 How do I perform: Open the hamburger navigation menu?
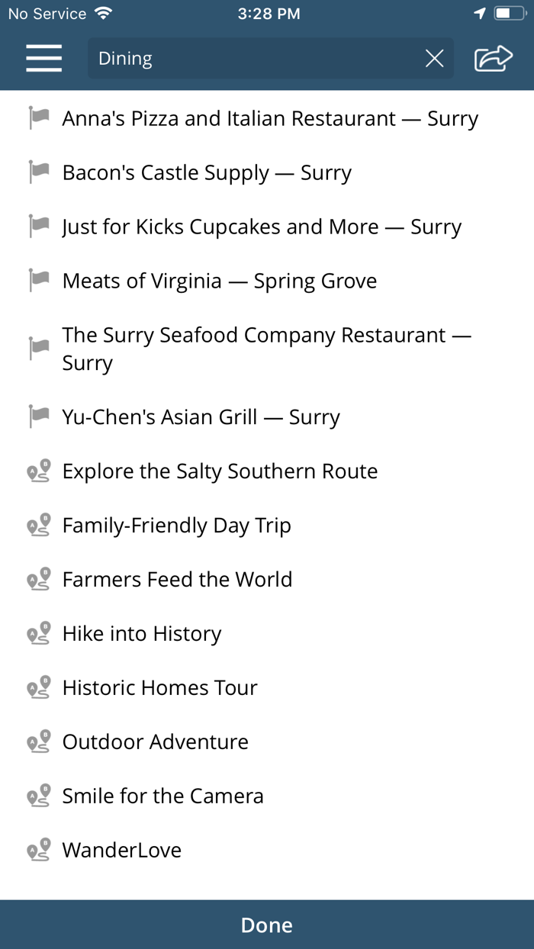click(43, 58)
